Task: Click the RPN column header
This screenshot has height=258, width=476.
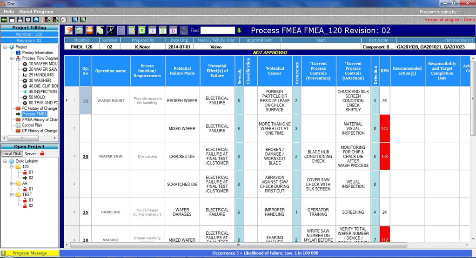Action: pos(385,71)
